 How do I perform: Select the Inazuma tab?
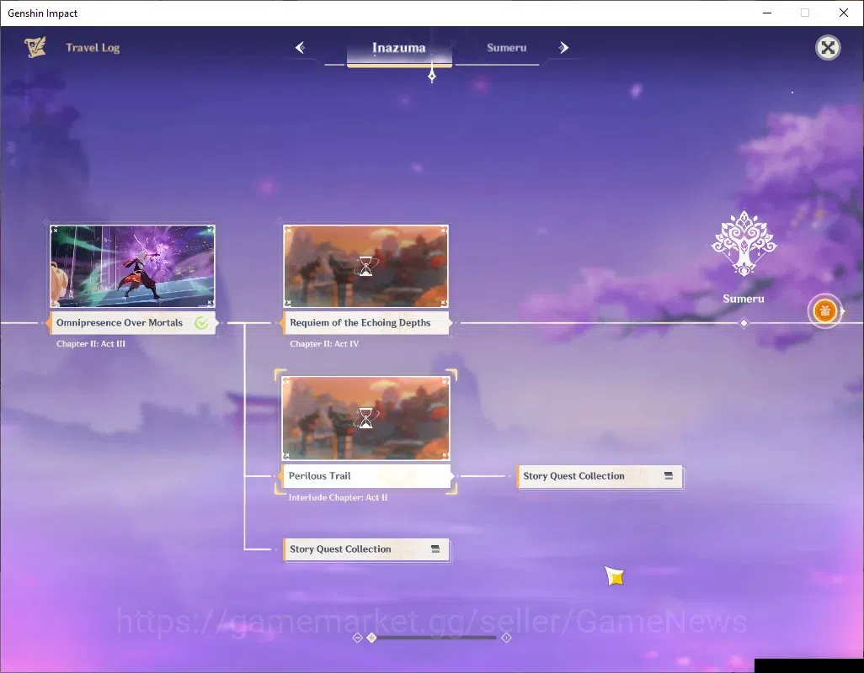[399, 49]
